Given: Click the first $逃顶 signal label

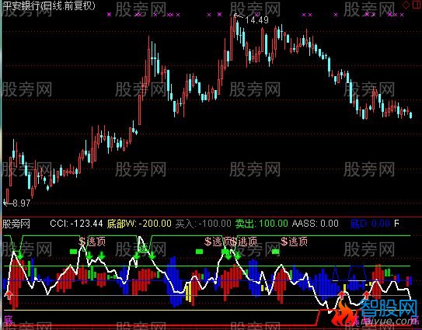Looking at the screenshot, I should coord(92,241).
